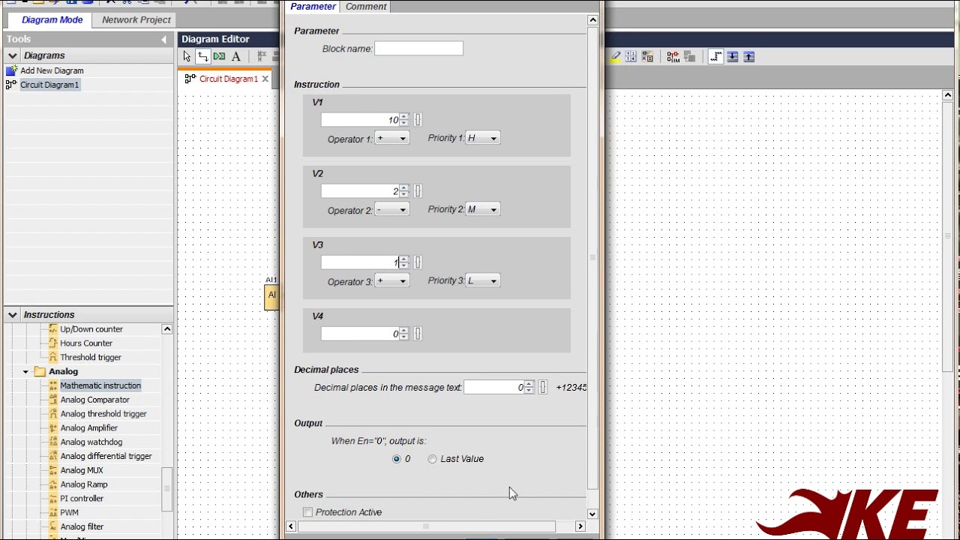Viewport: 960px width, 540px height.
Task: Click the Analog filter block icon
Action: [x=52, y=526]
